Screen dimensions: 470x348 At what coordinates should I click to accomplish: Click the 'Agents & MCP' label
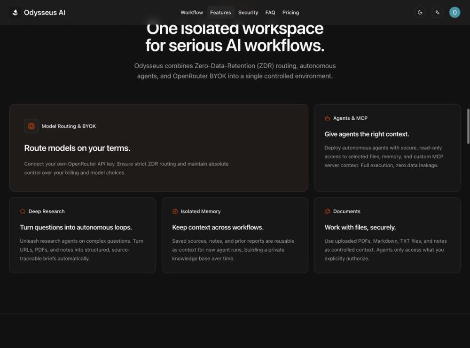350,118
